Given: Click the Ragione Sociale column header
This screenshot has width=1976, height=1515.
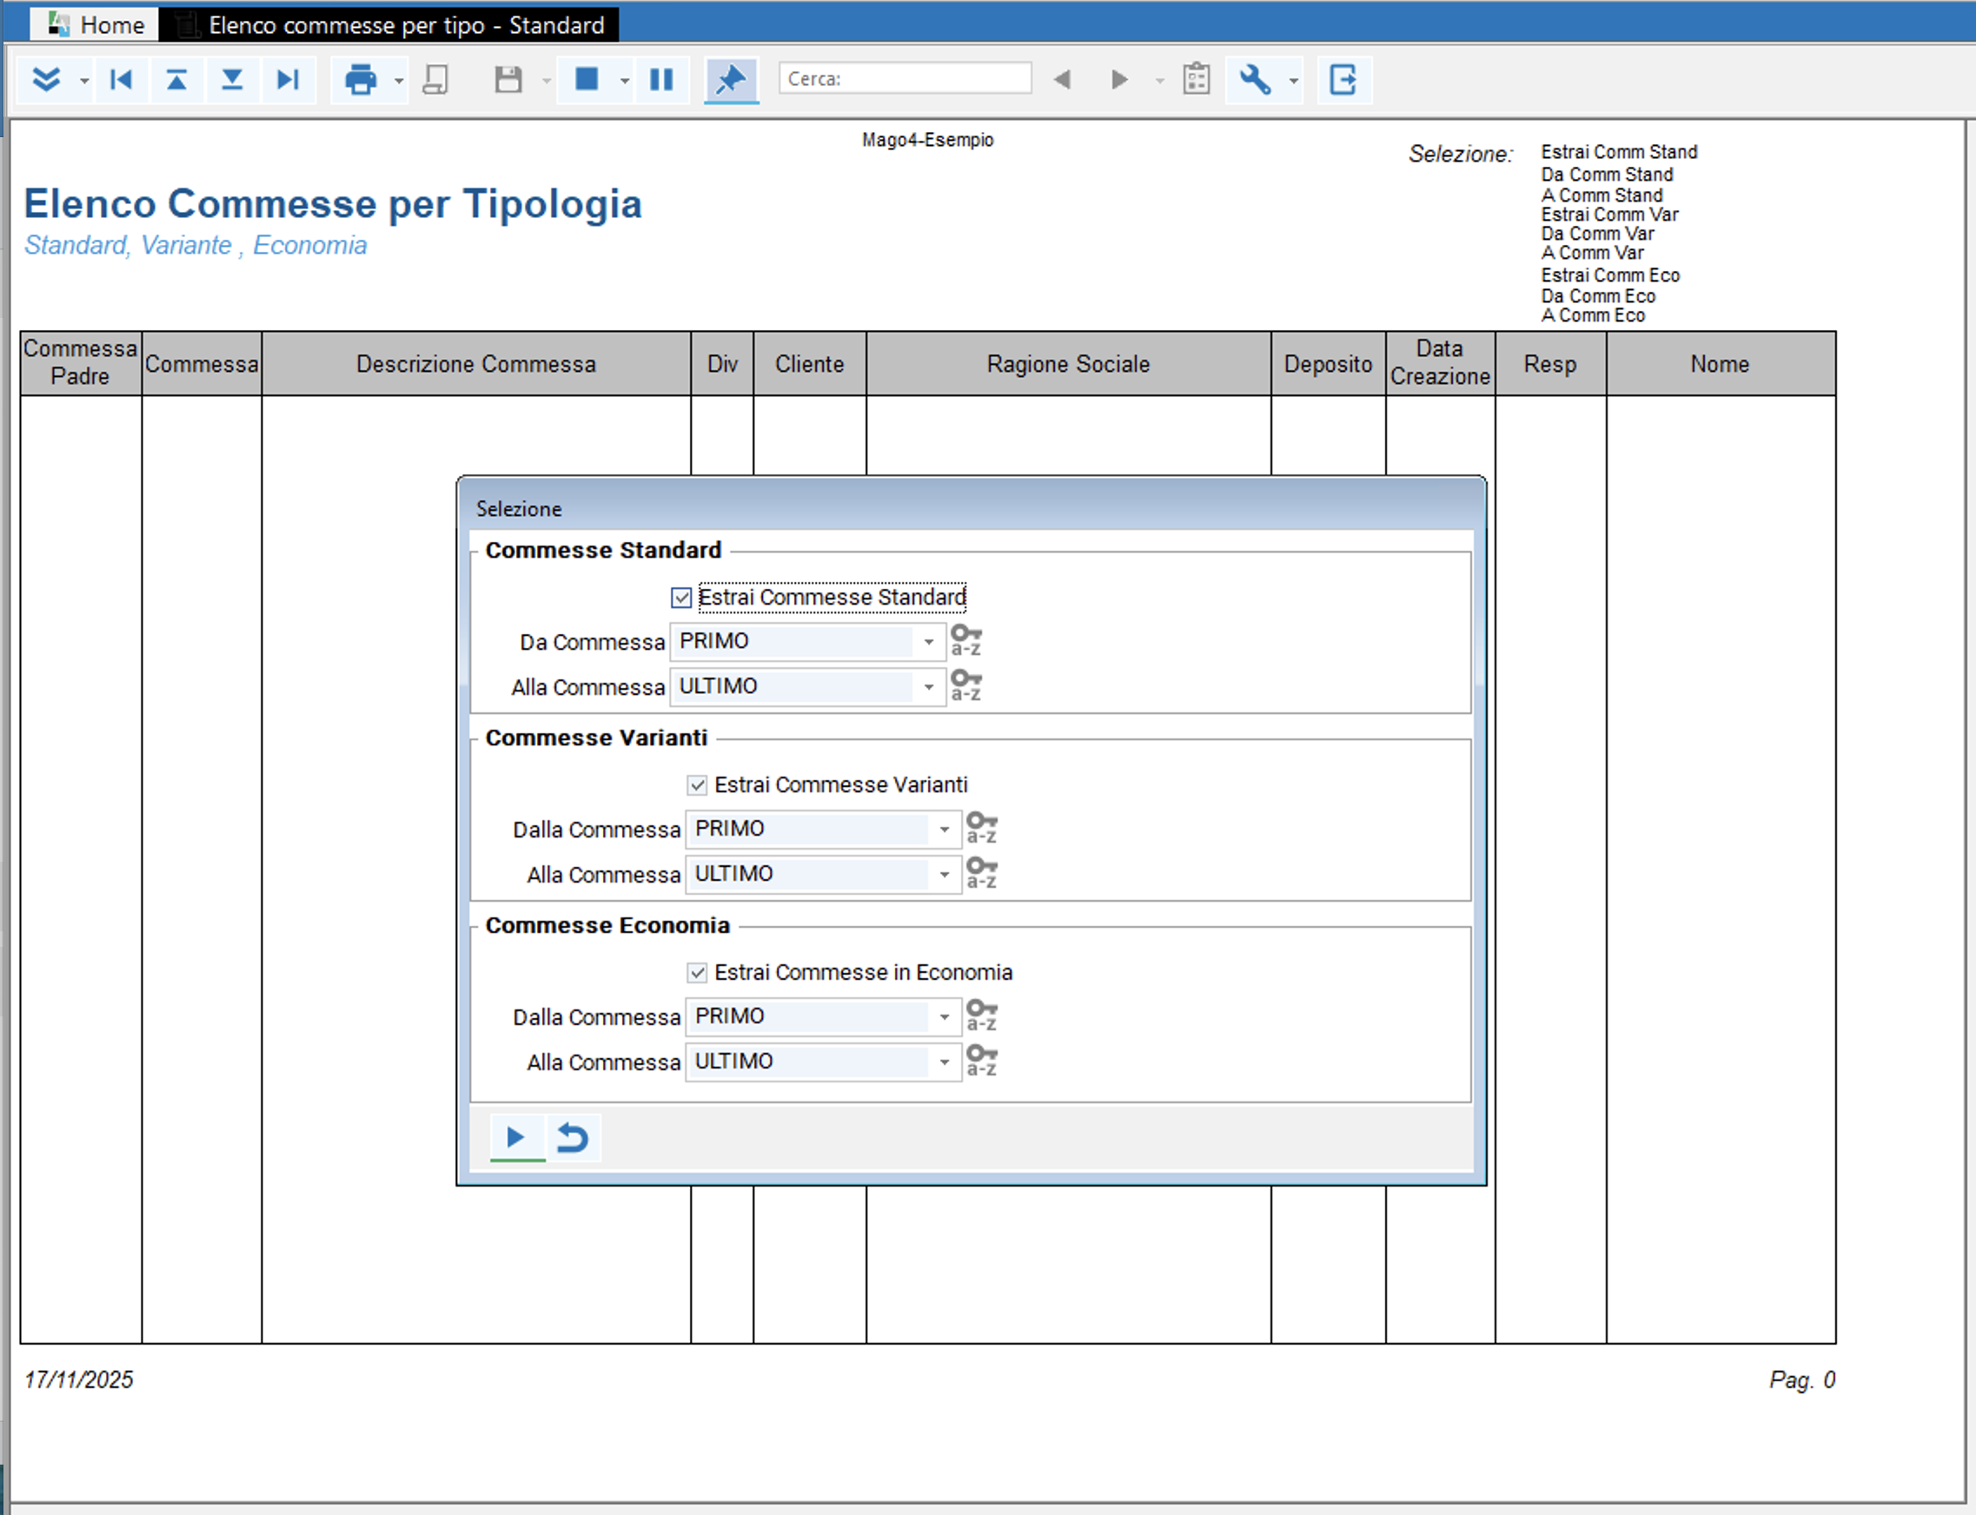Looking at the screenshot, I should click(1069, 363).
